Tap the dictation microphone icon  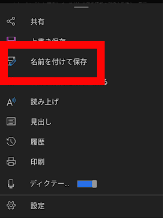coord(11,184)
